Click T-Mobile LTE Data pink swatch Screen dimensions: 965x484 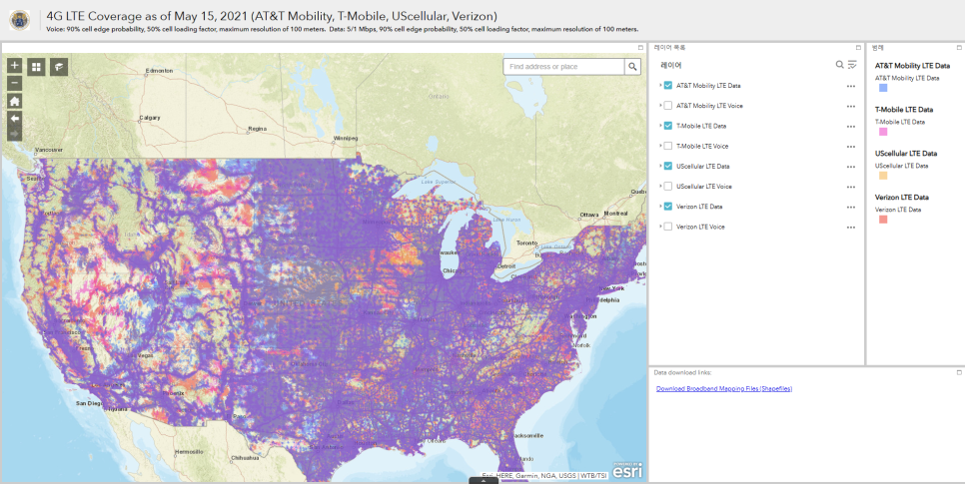pos(883,132)
